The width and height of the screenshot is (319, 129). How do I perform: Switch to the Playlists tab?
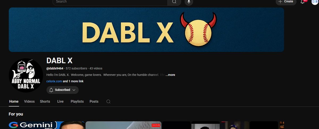pos(77,102)
